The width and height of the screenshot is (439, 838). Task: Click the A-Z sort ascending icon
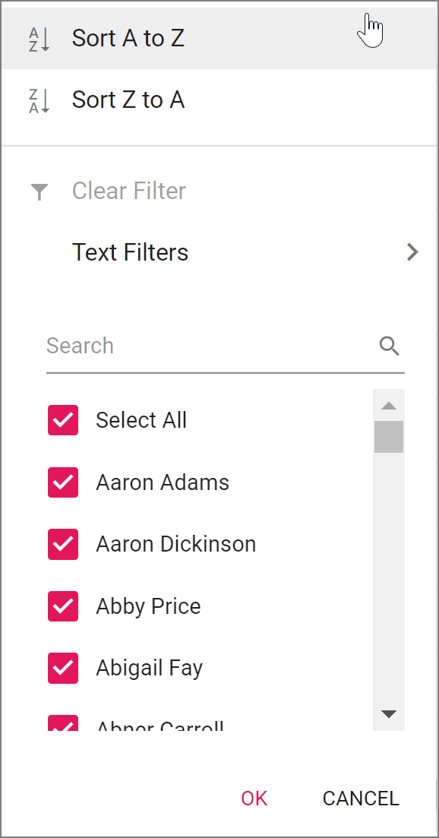39,39
